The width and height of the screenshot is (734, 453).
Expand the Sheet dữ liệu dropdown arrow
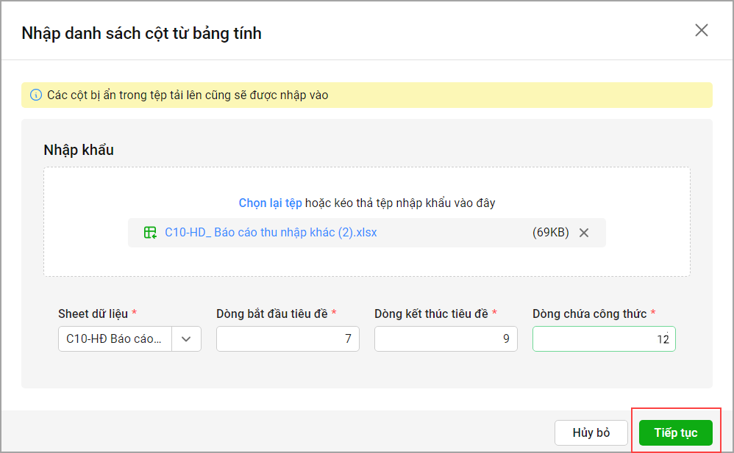pyautogui.click(x=186, y=339)
